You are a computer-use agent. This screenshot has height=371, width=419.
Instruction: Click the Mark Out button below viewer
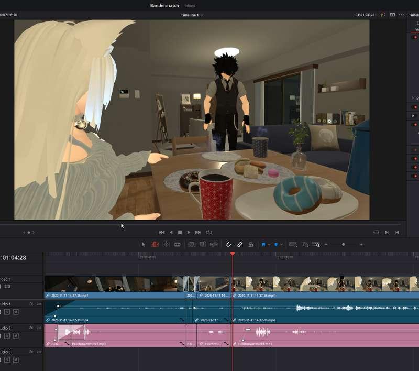[x=397, y=232]
